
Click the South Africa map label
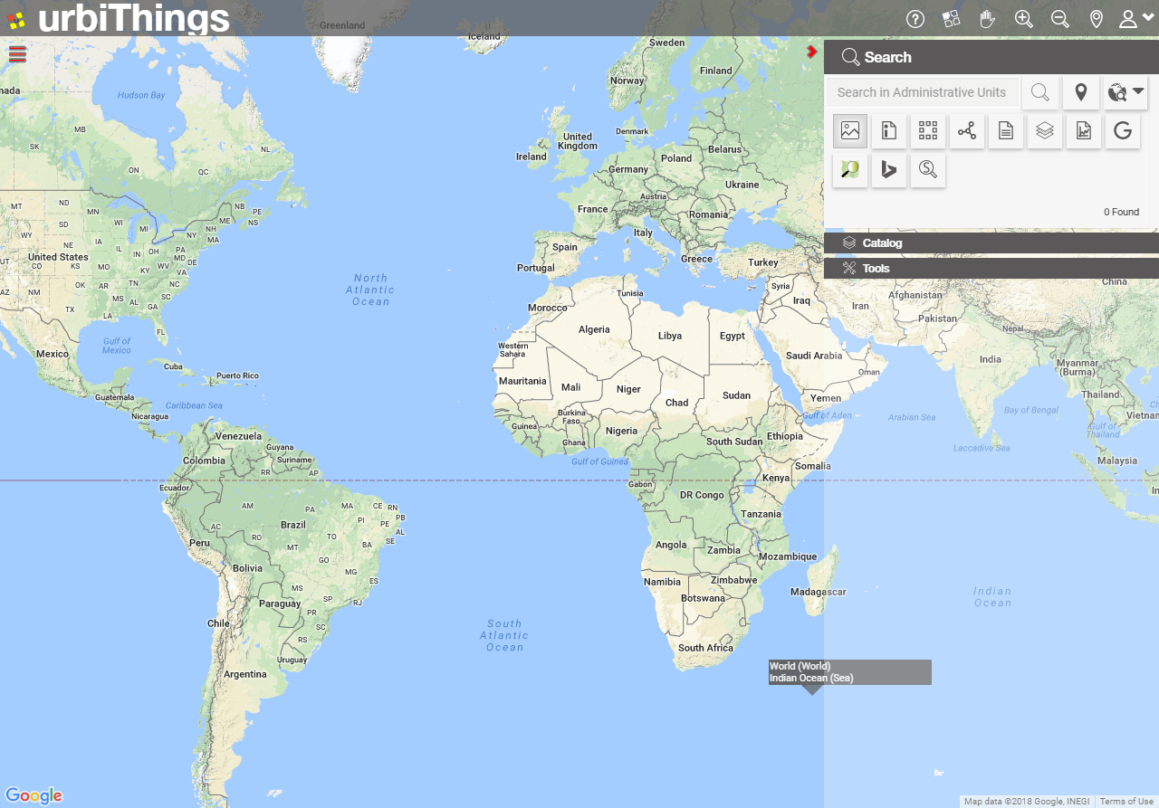(705, 648)
